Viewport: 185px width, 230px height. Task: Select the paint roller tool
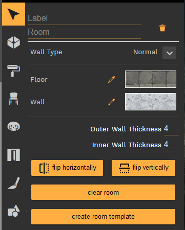tap(13, 71)
